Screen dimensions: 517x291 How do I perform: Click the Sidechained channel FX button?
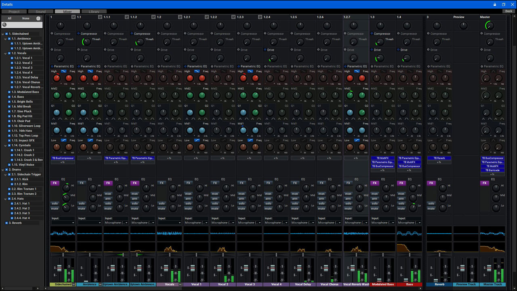pyautogui.click(x=55, y=183)
